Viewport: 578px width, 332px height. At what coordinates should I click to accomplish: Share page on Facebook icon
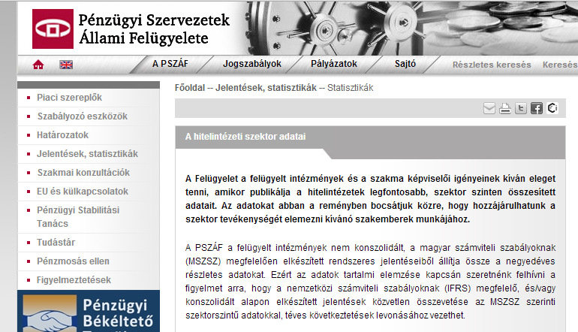[537, 108]
